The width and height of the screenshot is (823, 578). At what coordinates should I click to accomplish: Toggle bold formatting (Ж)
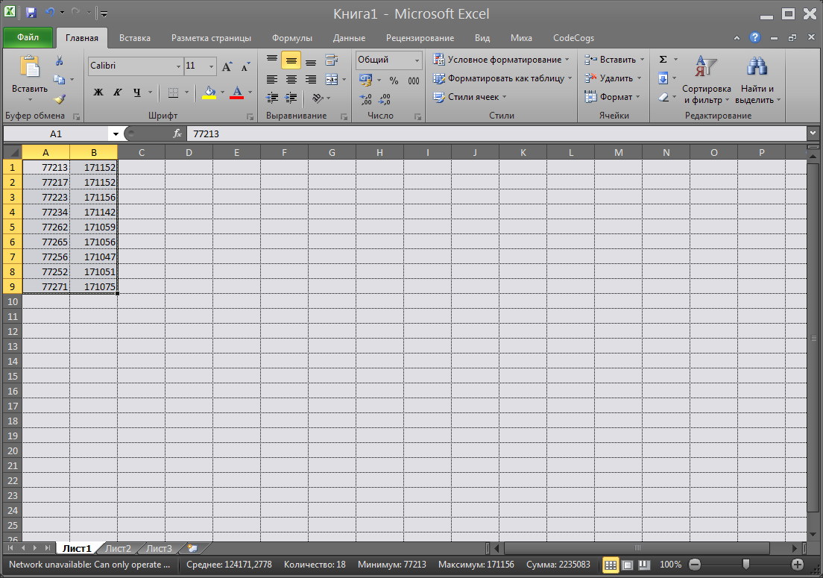[98, 92]
